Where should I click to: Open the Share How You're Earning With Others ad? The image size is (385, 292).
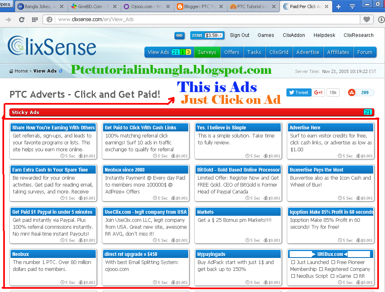[53, 141]
